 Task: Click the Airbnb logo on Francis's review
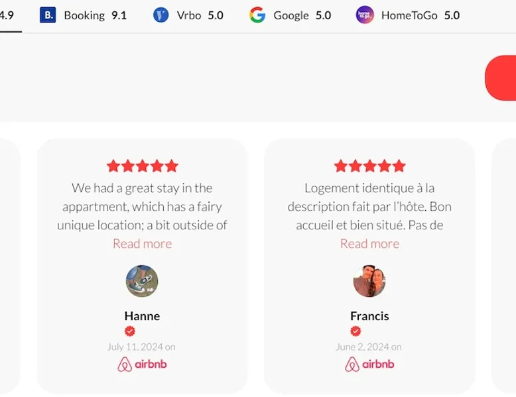click(369, 364)
